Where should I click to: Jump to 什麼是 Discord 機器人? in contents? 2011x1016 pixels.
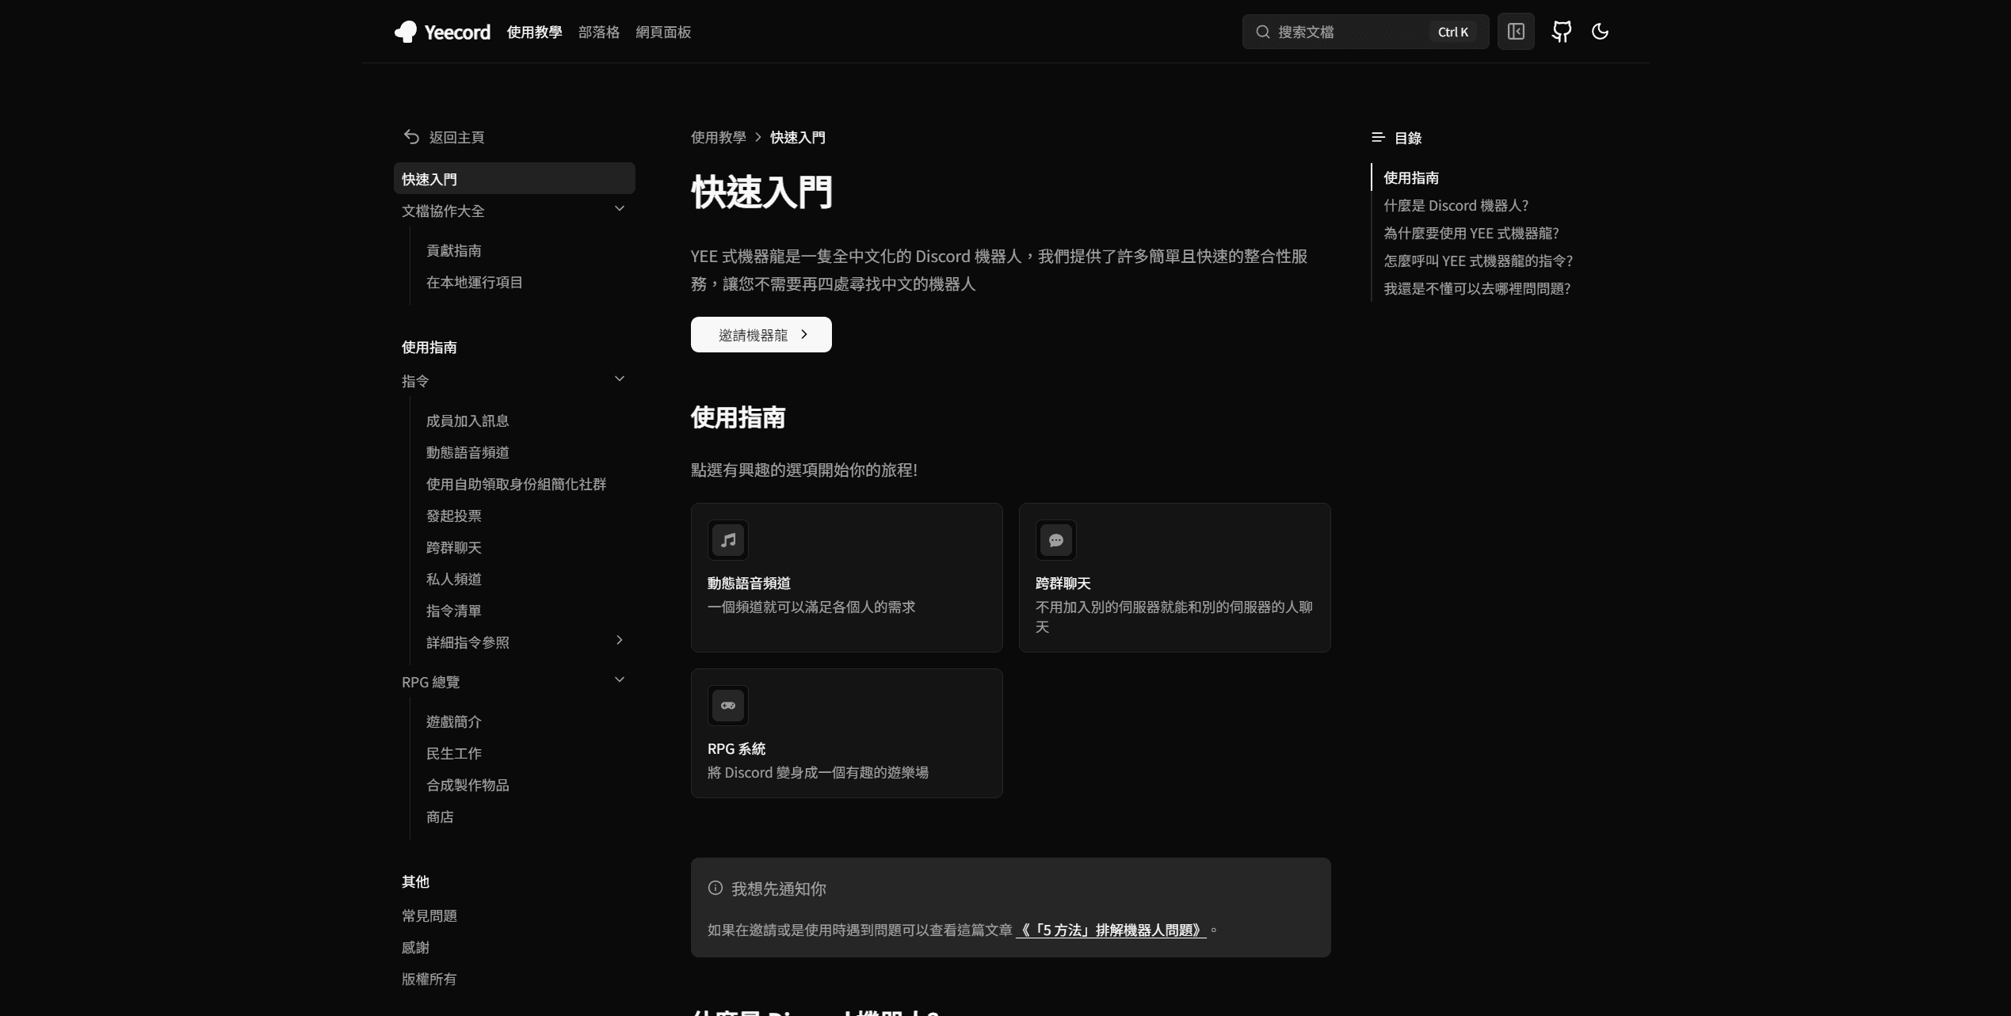pos(1456,206)
